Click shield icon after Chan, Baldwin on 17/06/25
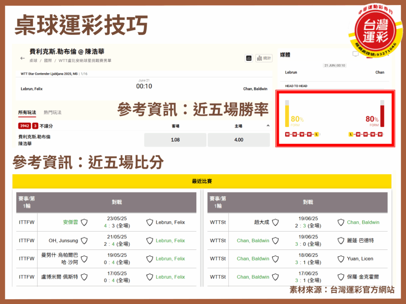 point(276,277)
